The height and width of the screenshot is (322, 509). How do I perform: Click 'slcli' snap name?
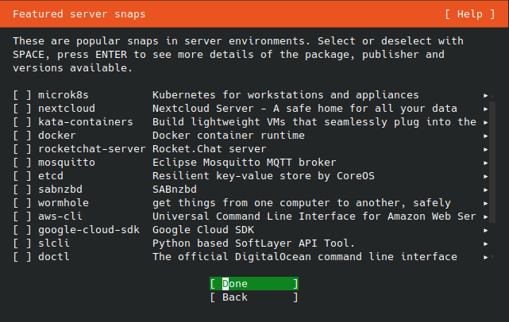(53, 243)
